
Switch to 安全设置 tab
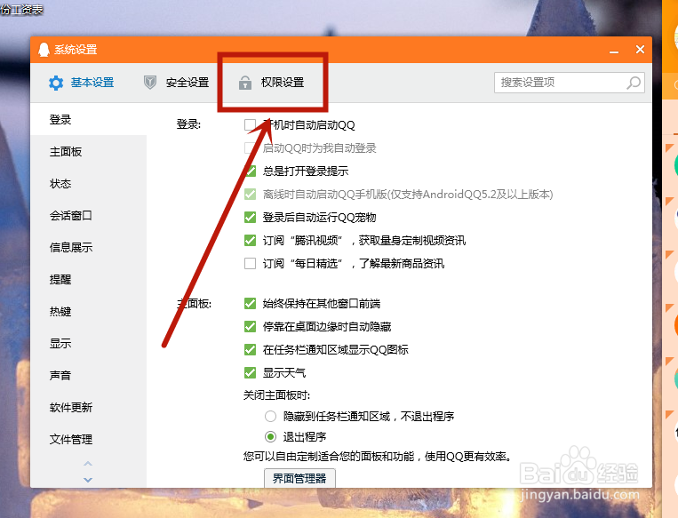pos(177,82)
